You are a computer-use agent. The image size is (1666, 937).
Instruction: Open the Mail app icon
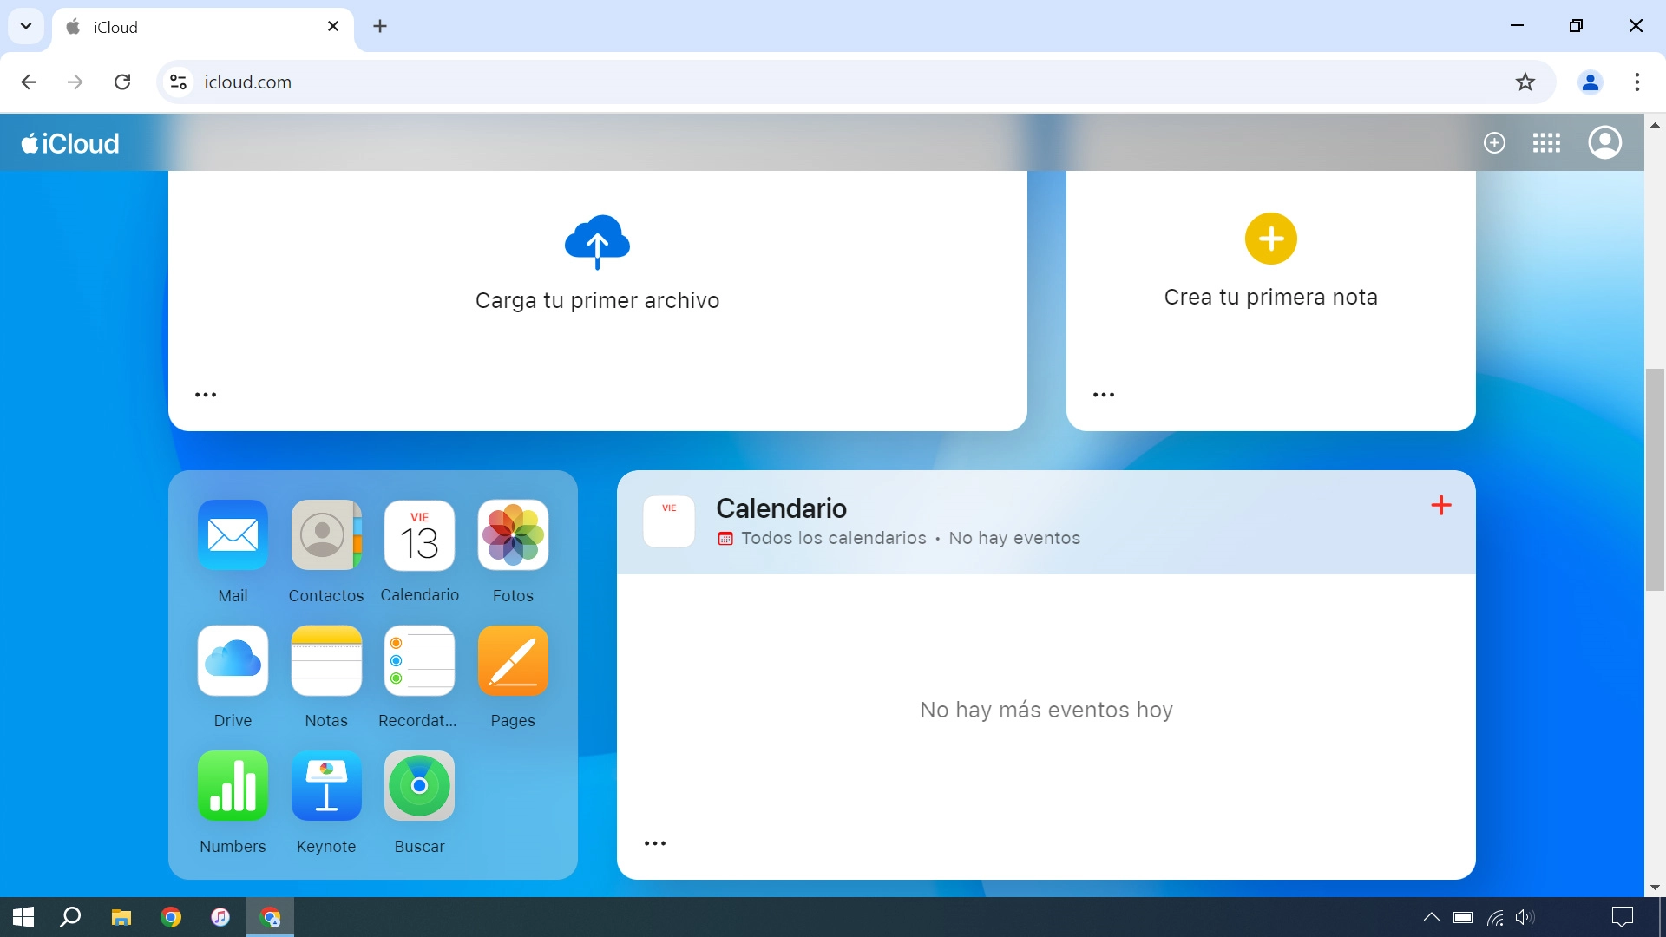point(233,534)
